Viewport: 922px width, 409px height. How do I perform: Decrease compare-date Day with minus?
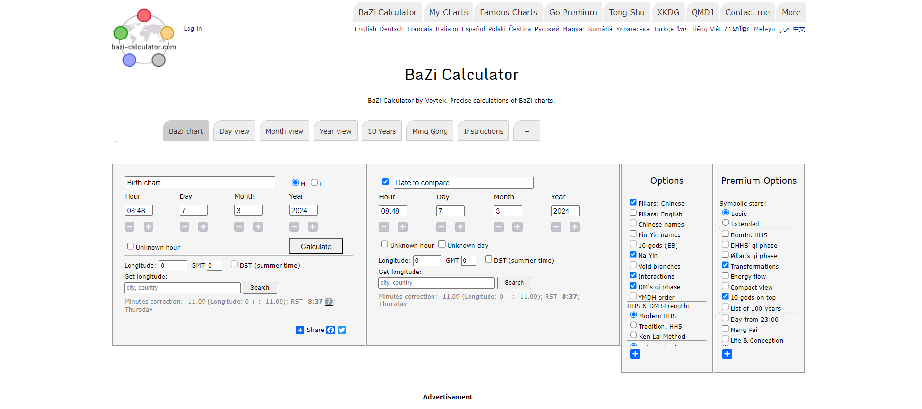pos(441,227)
